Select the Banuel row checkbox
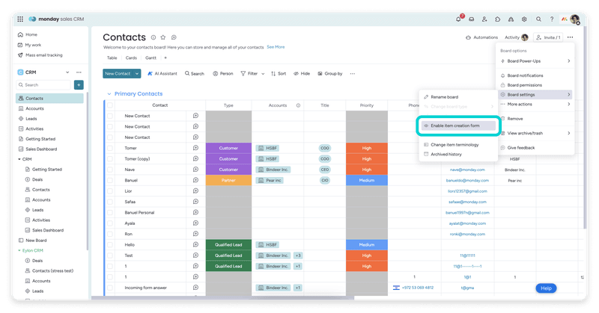 (x=110, y=180)
